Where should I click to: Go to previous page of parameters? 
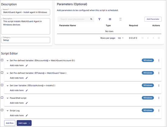pos(148,38)
